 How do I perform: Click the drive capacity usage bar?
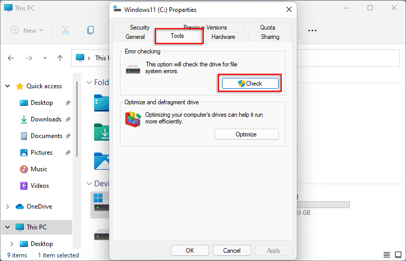tap(323, 204)
